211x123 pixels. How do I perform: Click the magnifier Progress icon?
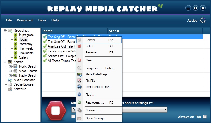click(79, 68)
